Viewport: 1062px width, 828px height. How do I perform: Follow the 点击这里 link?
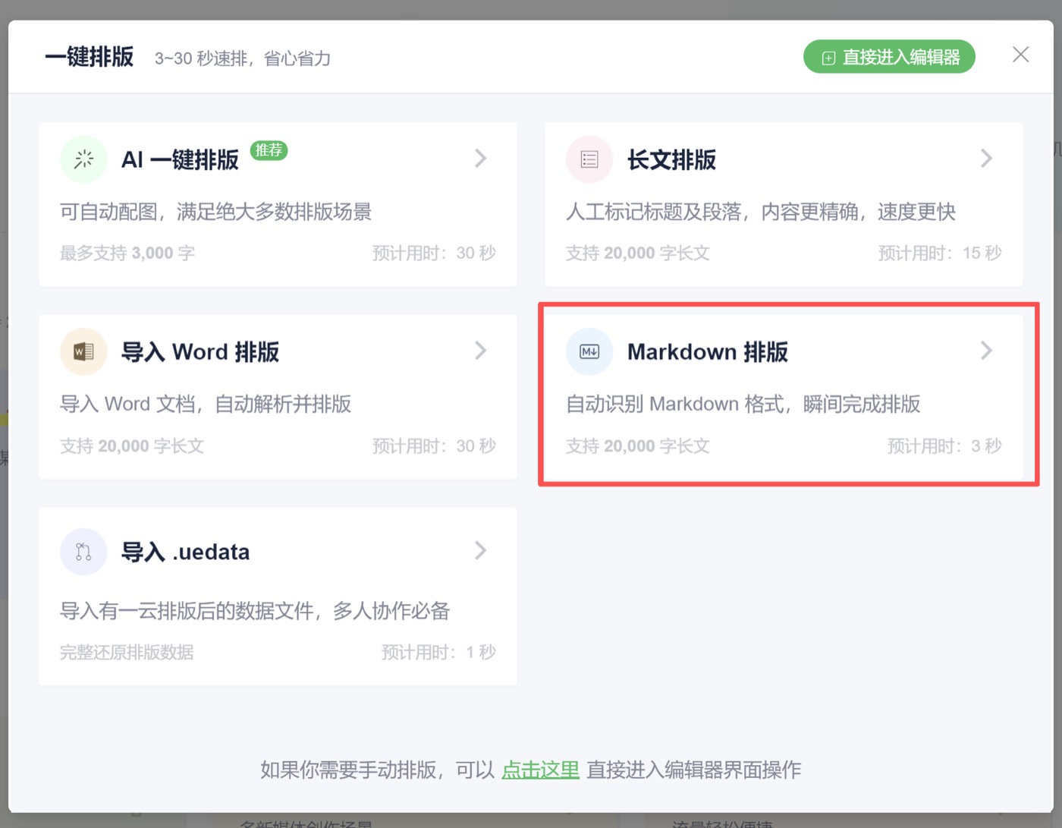(540, 770)
